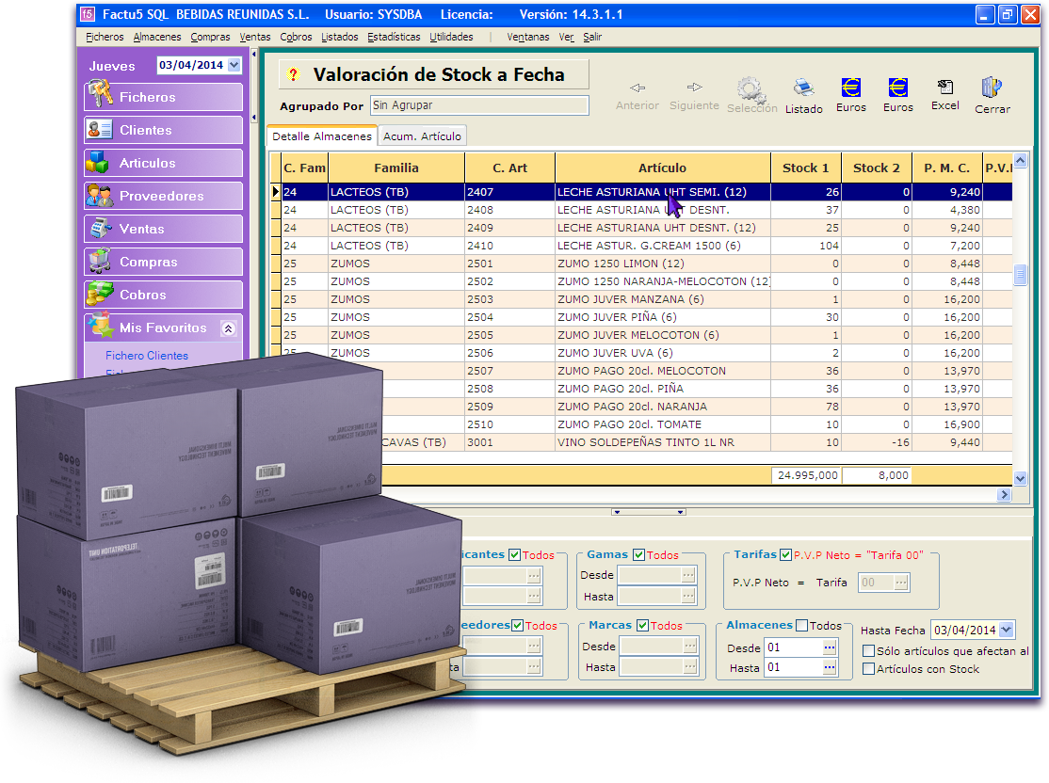1049x783 pixels.
Task: Open Tarifa 00 lookup button
Action: coord(901,583)
